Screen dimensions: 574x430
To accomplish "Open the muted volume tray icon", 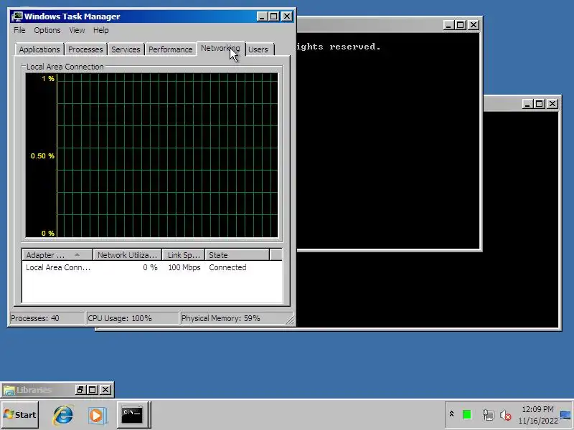I will [x=505, y=415].
